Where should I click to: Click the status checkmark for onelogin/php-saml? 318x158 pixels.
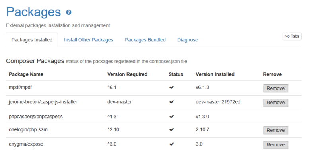(172, 129)
